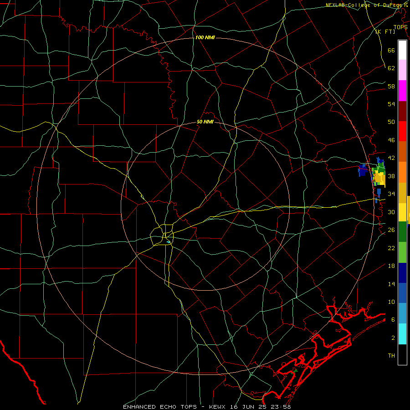Click the "14" legend value
The height and width of the screenshot is (410, 410).
[391, 284]
